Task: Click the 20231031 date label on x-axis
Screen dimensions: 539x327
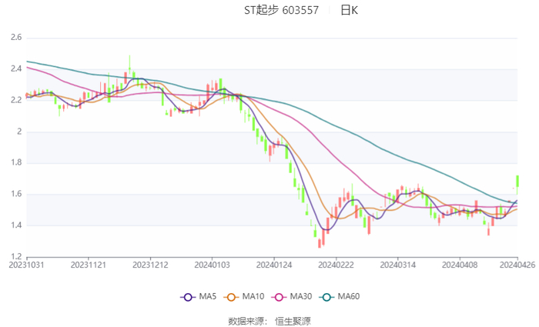Action: [27, 264]
